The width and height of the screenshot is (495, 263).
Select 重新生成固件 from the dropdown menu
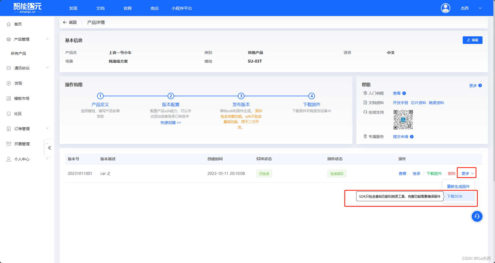tap(458, 187)
